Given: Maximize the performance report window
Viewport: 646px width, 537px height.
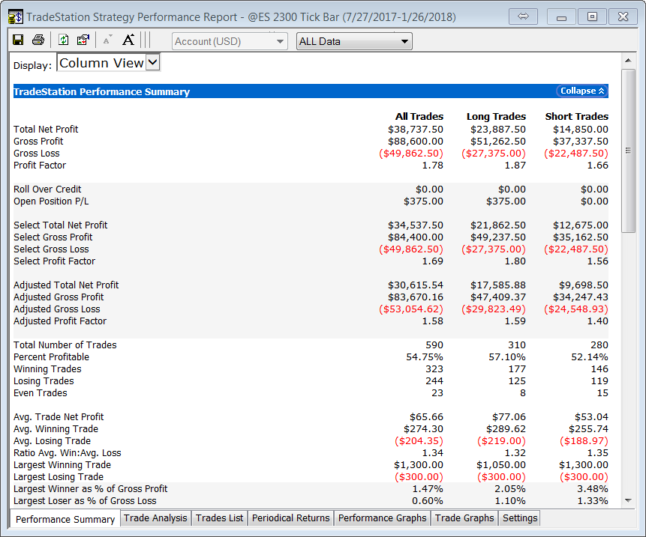Looking at the screenshot, I should click(592, 16).
